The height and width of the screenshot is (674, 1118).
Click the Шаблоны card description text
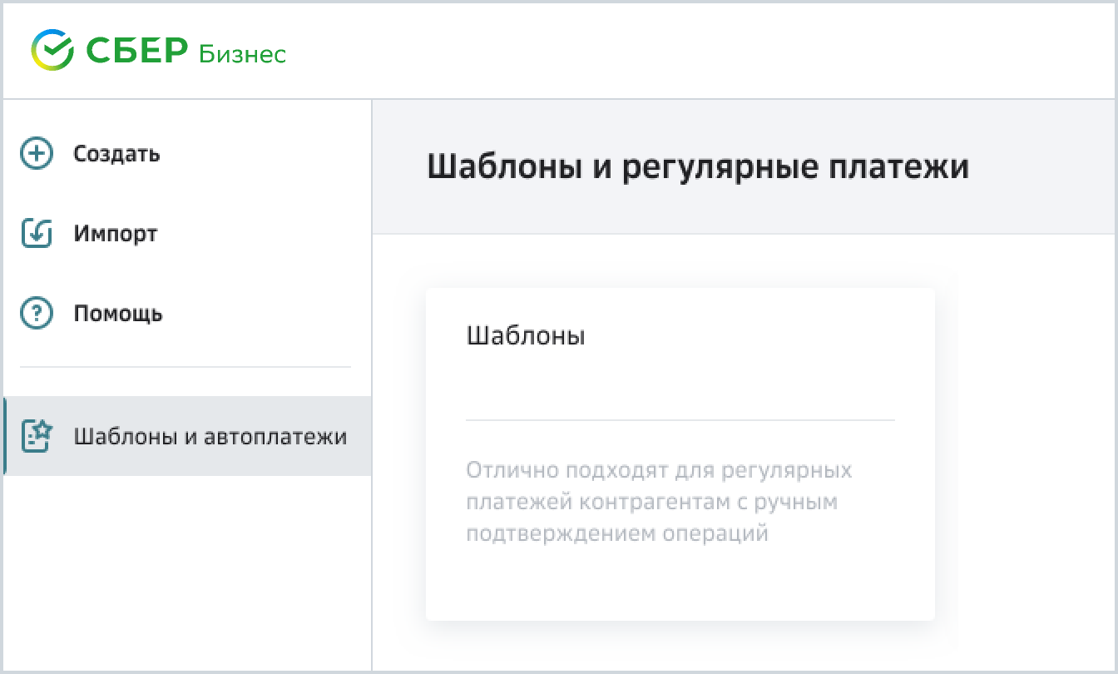(x=658, y=502)
